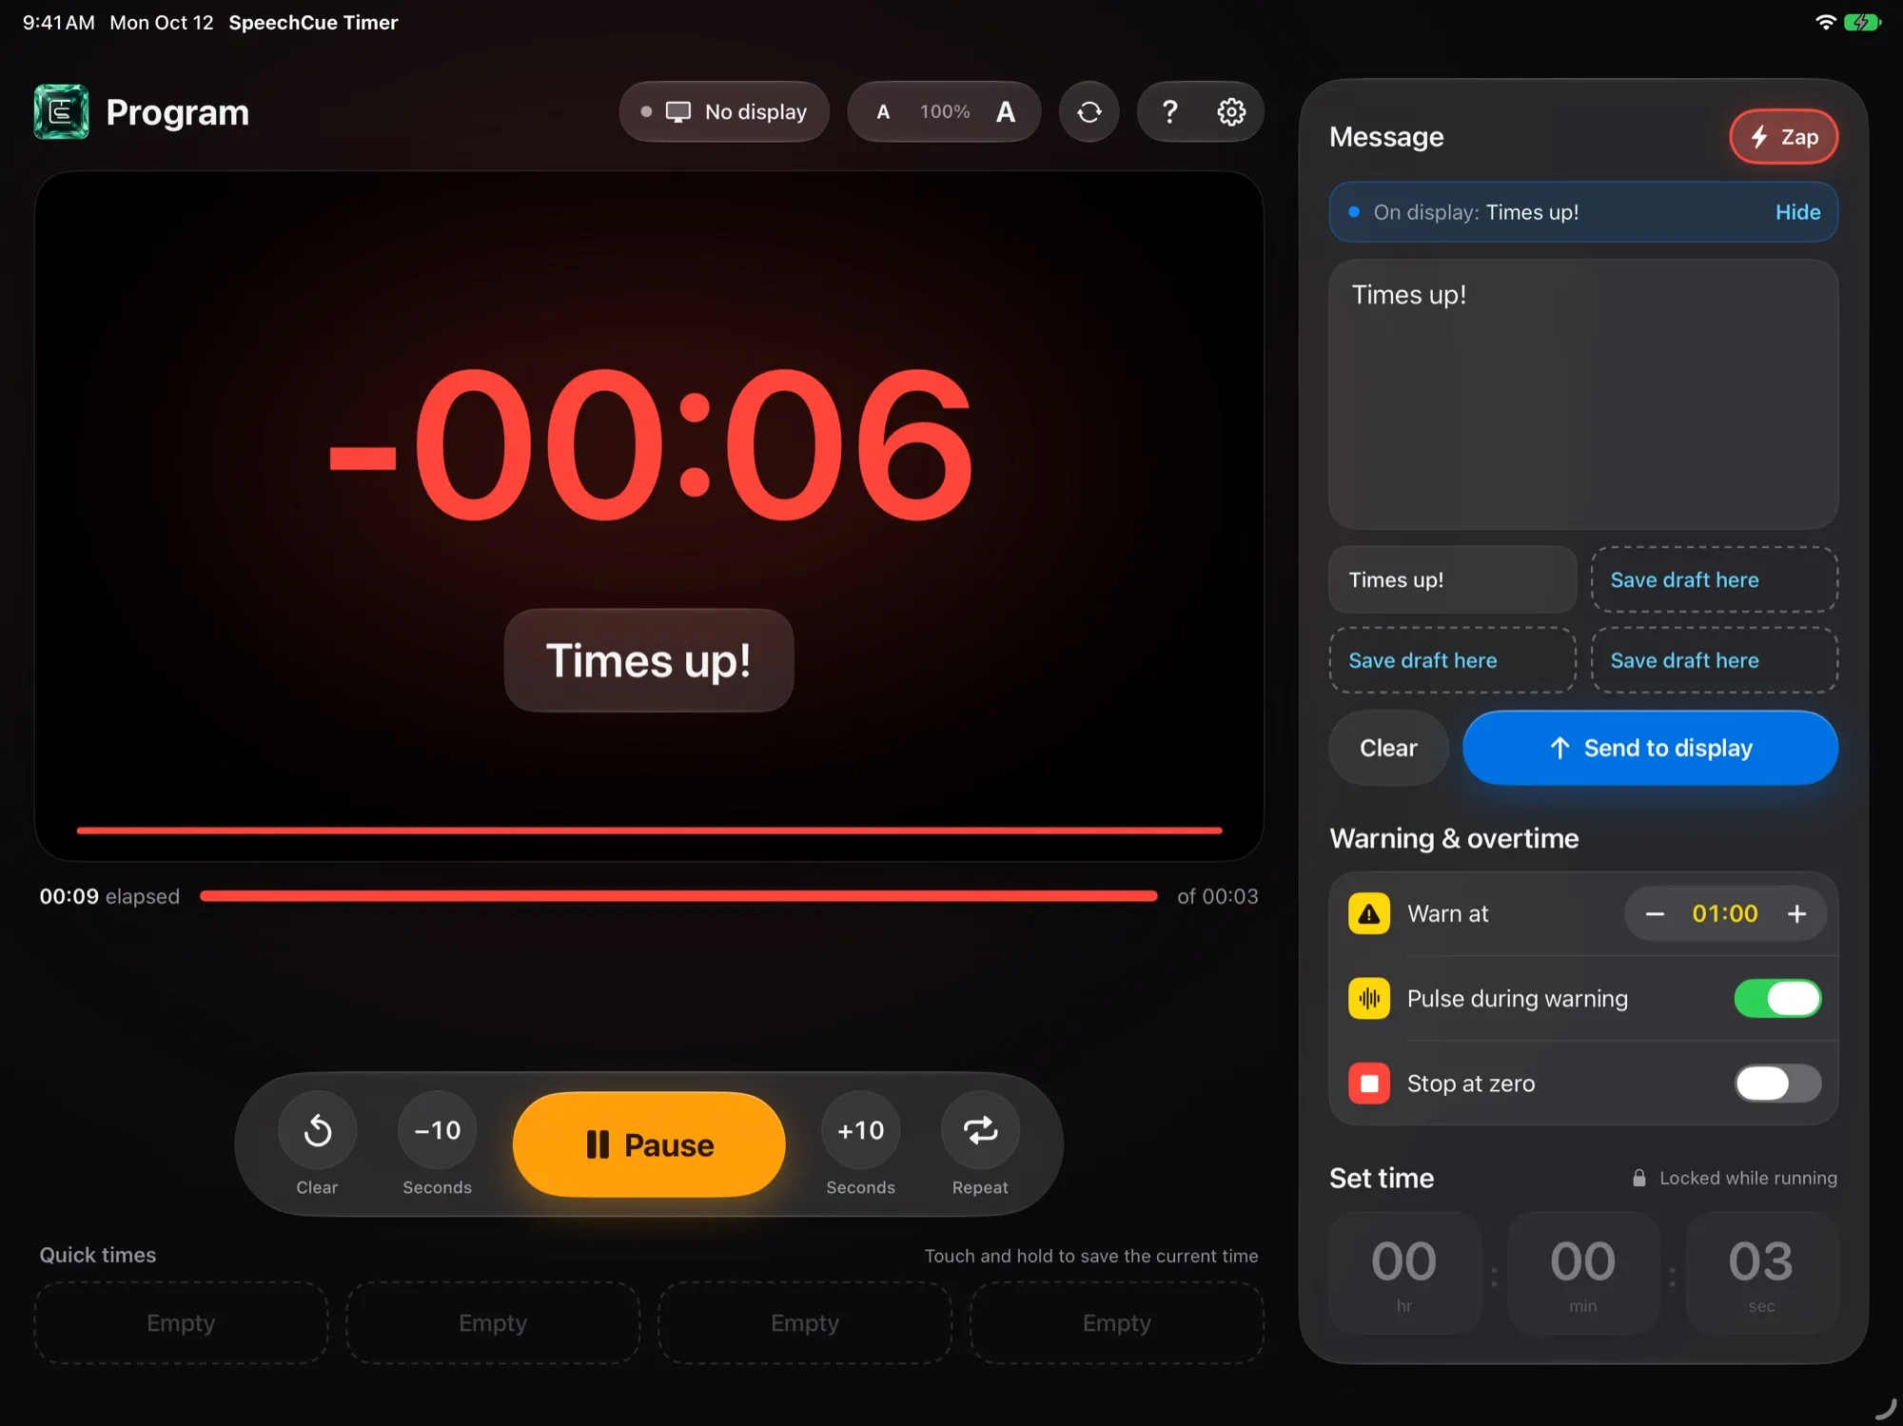Screen dimensions: 1903x1426
Task: Click the Times up! bubble in preview
Action: click(649, 660)
